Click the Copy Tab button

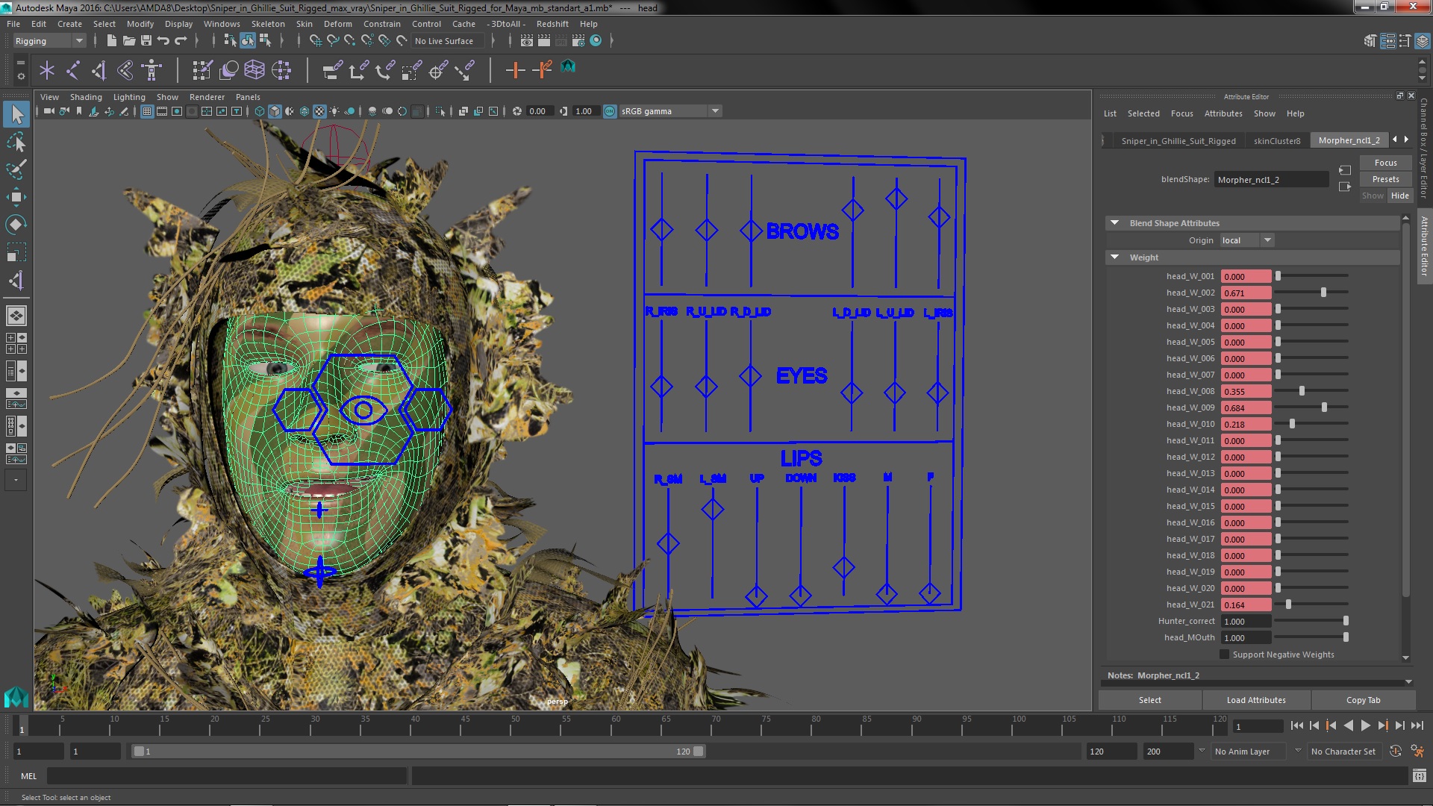pyautogui.click(x=1363, y=700)
